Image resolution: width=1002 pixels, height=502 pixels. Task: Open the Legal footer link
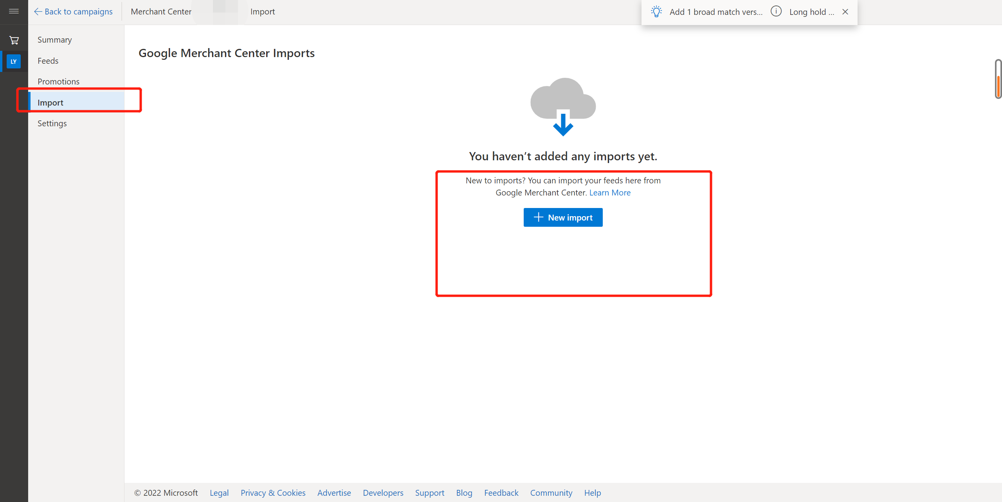[x=219, y=493]
